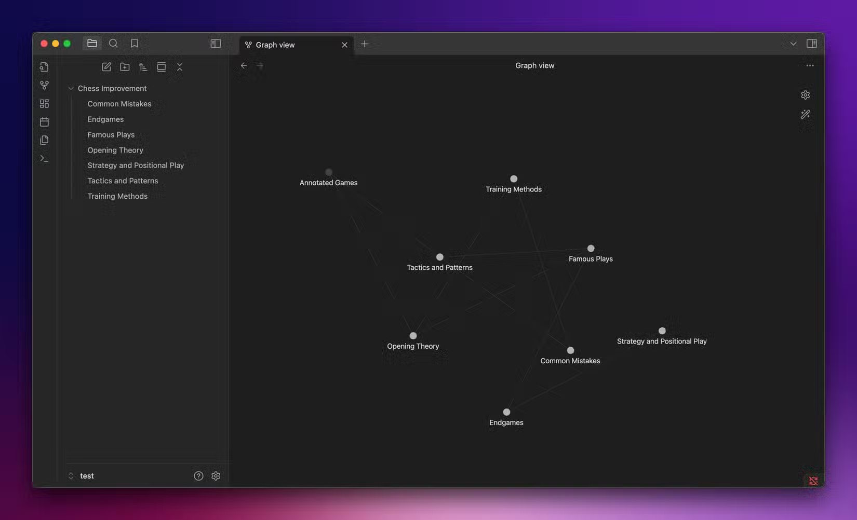Collapse the Chess Improvement folder
Viewport: 857px width, 520px height.
[x=71, y=88]
